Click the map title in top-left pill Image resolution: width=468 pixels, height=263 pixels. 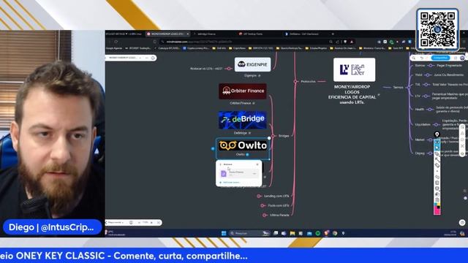point(123,58)
